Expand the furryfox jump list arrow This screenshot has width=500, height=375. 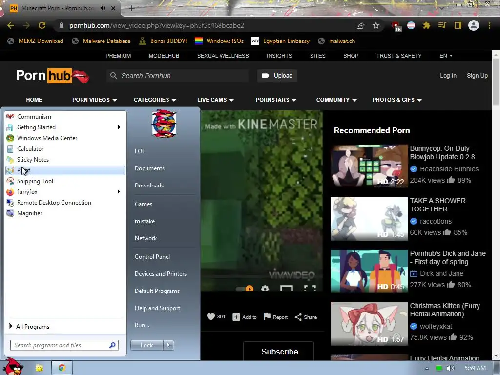pyautogui.click(x=119, y=191)
